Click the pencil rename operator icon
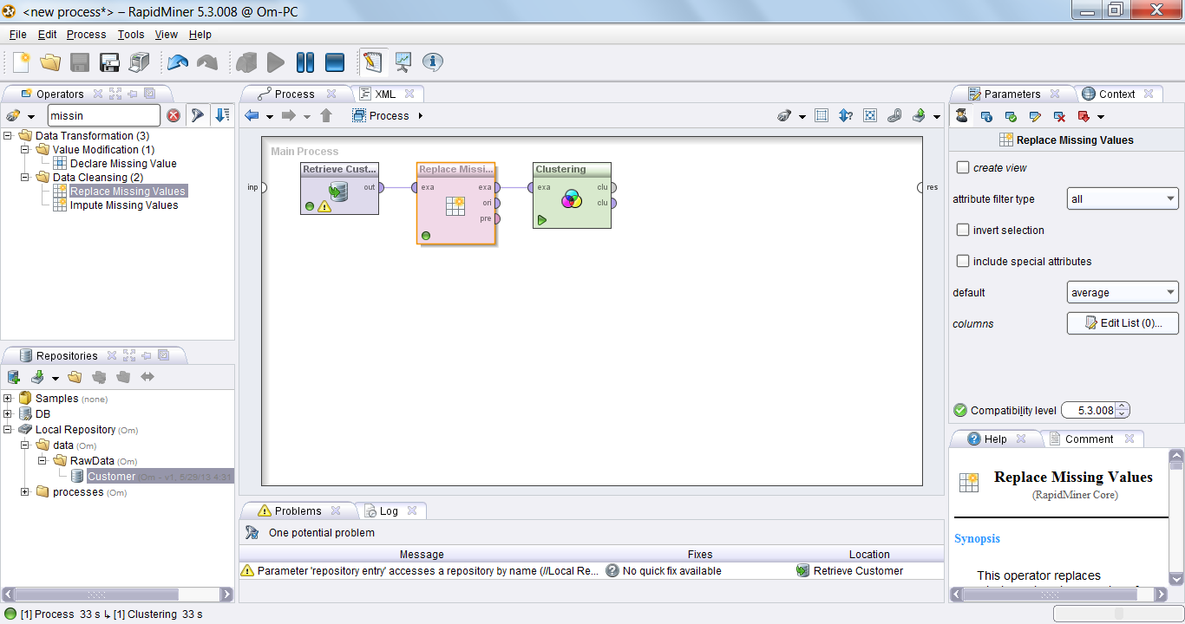 [x=1035, y=116]
